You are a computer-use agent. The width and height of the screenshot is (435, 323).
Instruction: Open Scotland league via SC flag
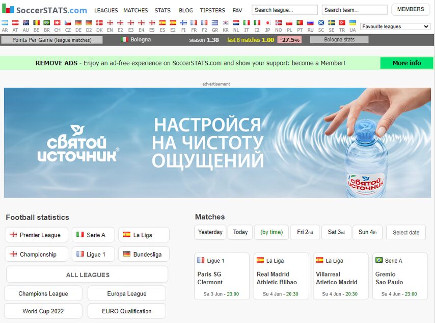(x=321, y=23)
